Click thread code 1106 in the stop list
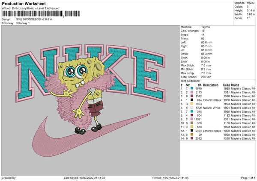Image resolution: width=257 pixels, height=181 pixels. click(227, 123)
